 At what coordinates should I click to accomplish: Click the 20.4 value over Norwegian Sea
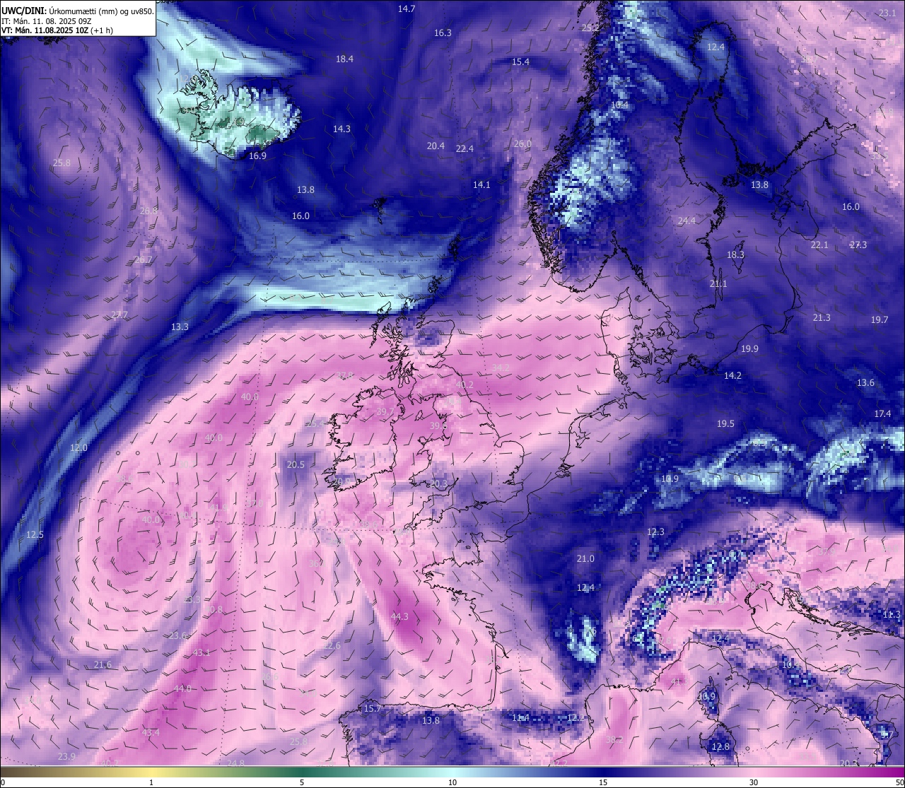pyautogui.click(x=436, y=146)
